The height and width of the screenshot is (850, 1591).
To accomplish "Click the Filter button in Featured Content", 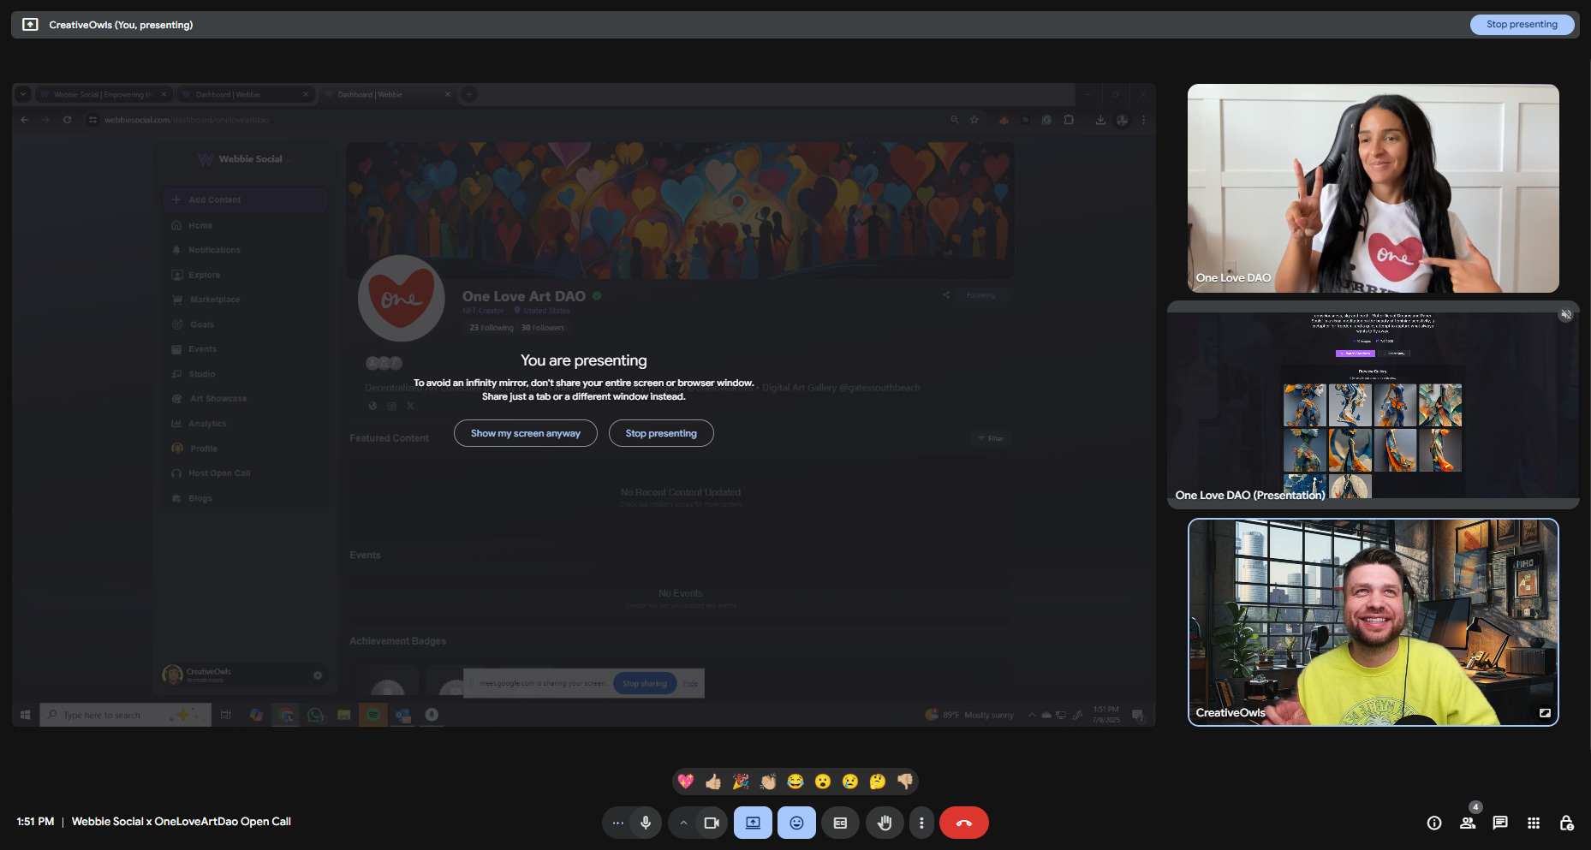I will point(992,438).
